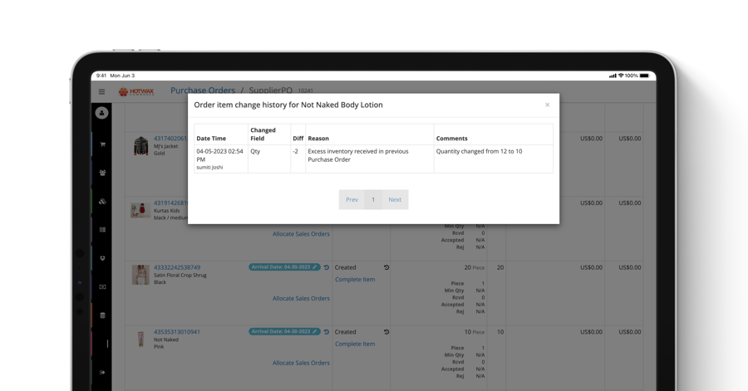Open the hamburger menu icon
The height and width of the screenshot is (391, 748).
[102, 91]
